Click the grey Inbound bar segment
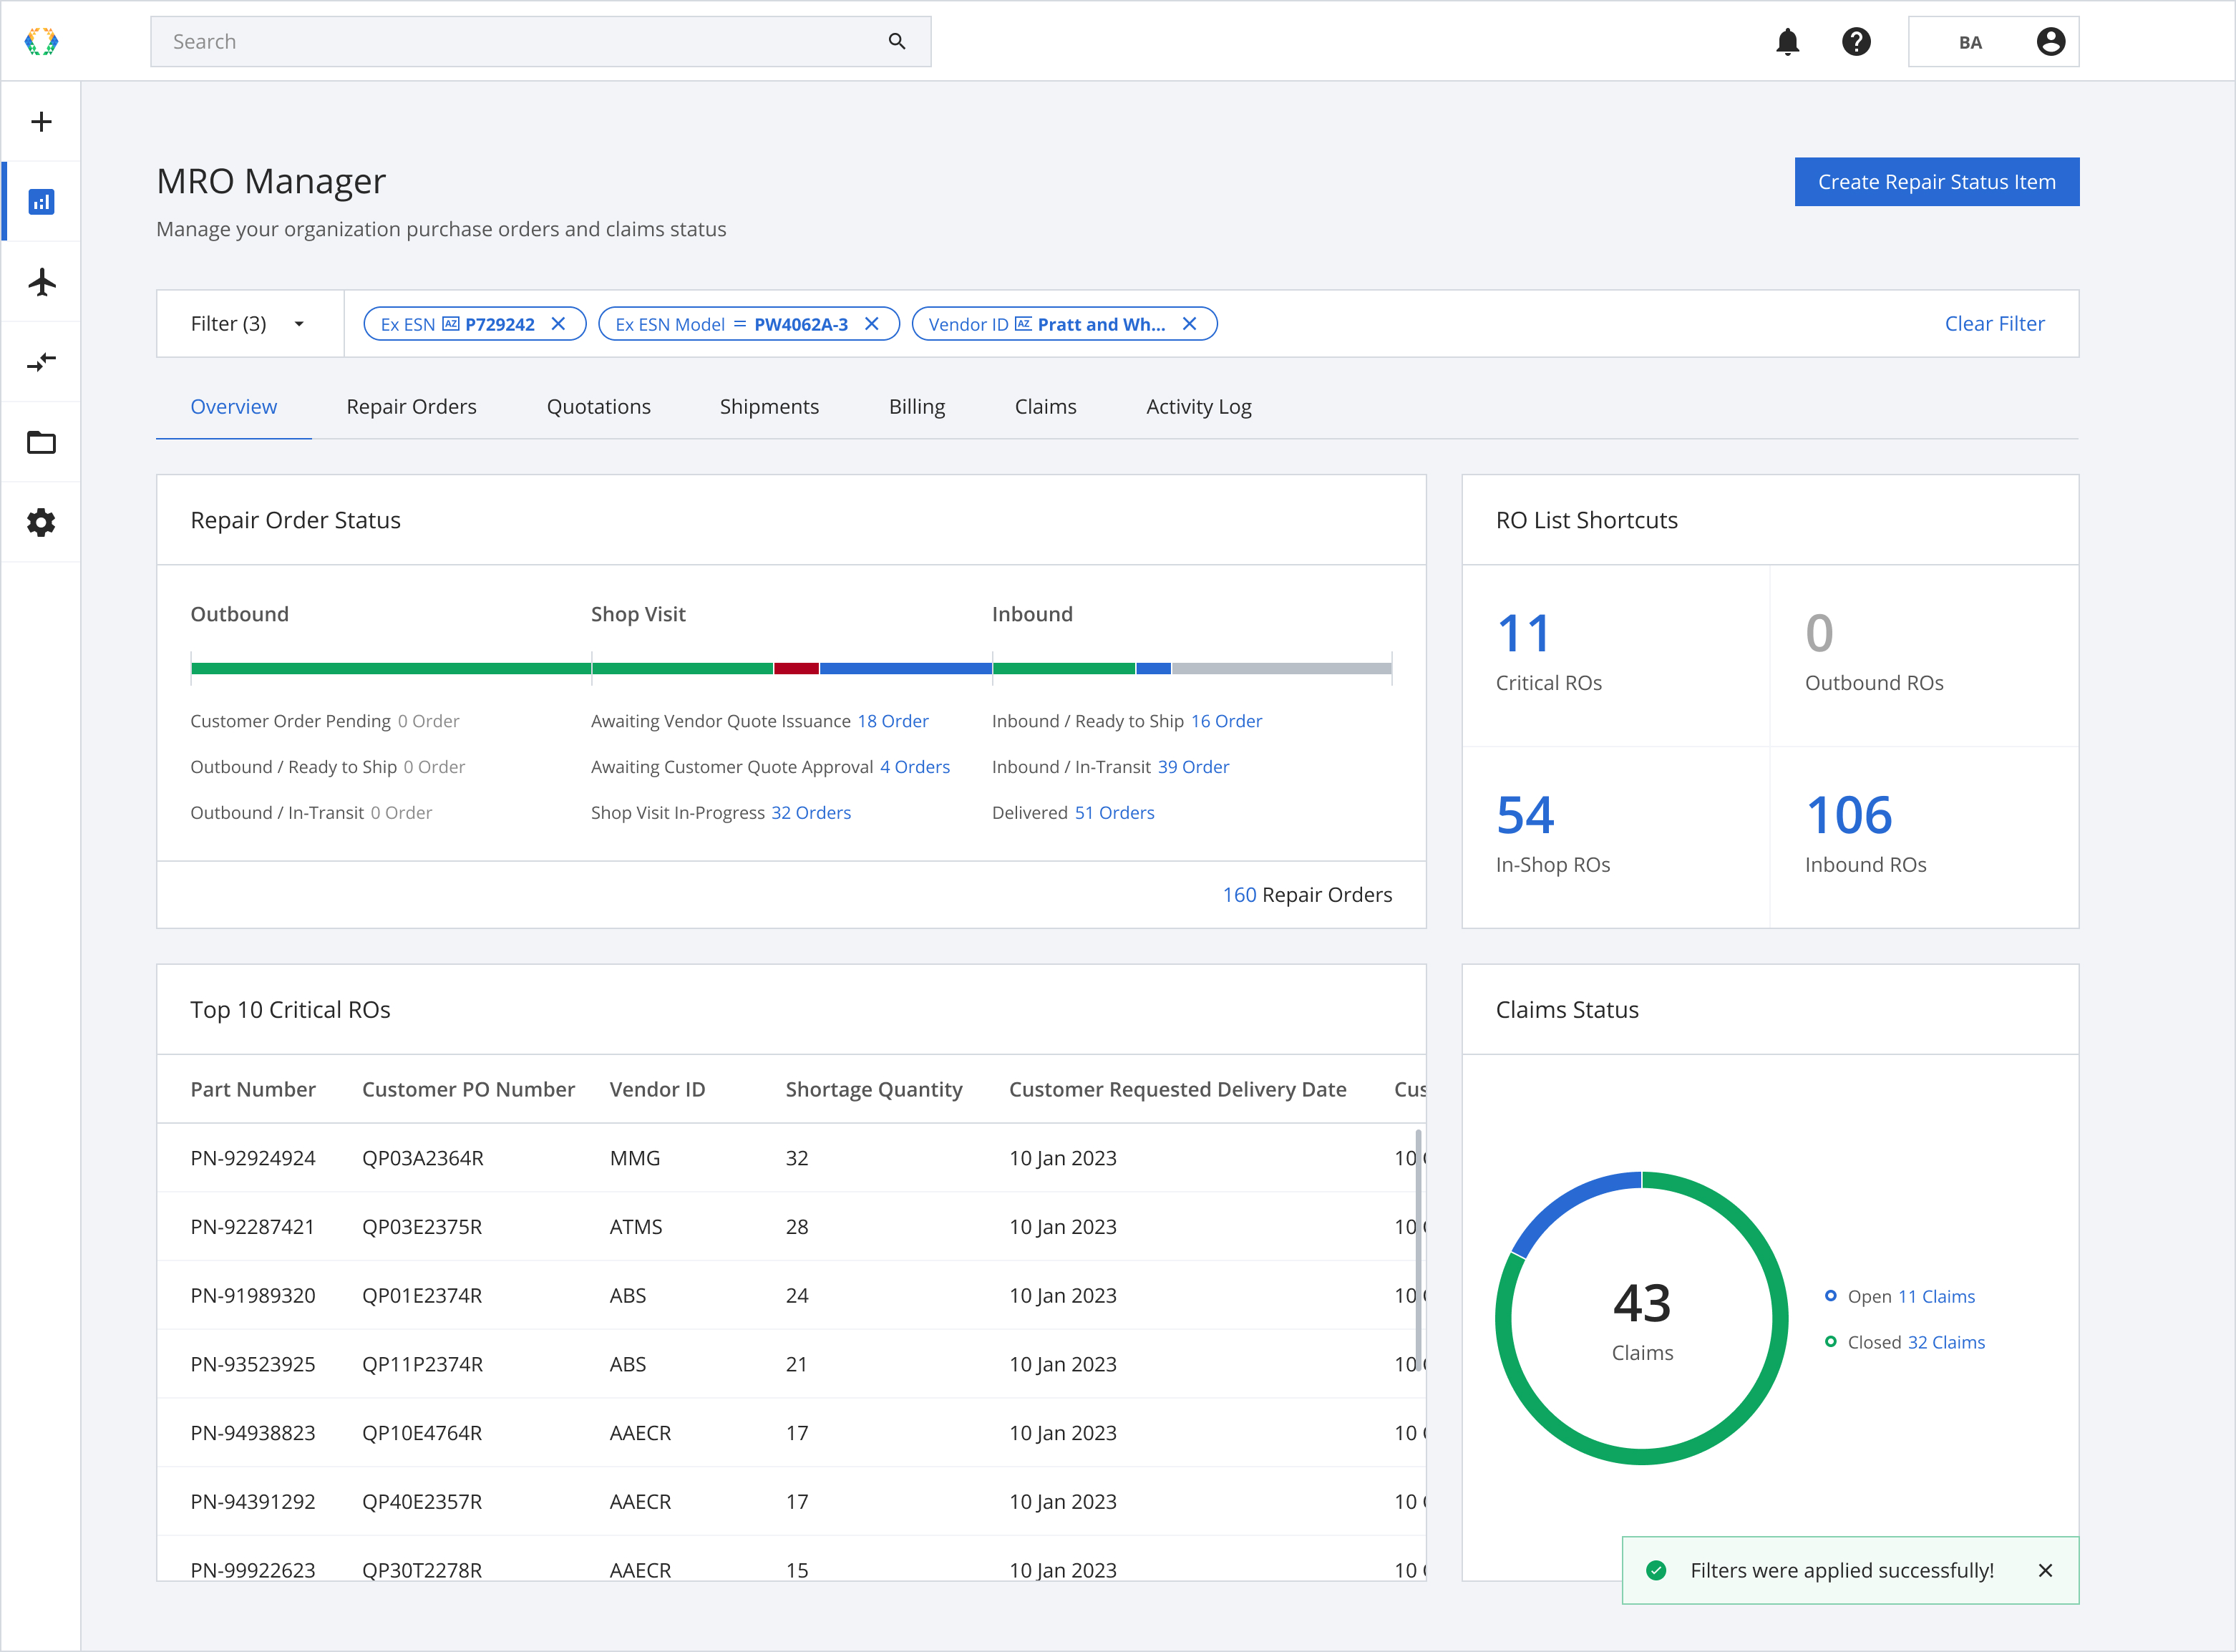 1281,668
